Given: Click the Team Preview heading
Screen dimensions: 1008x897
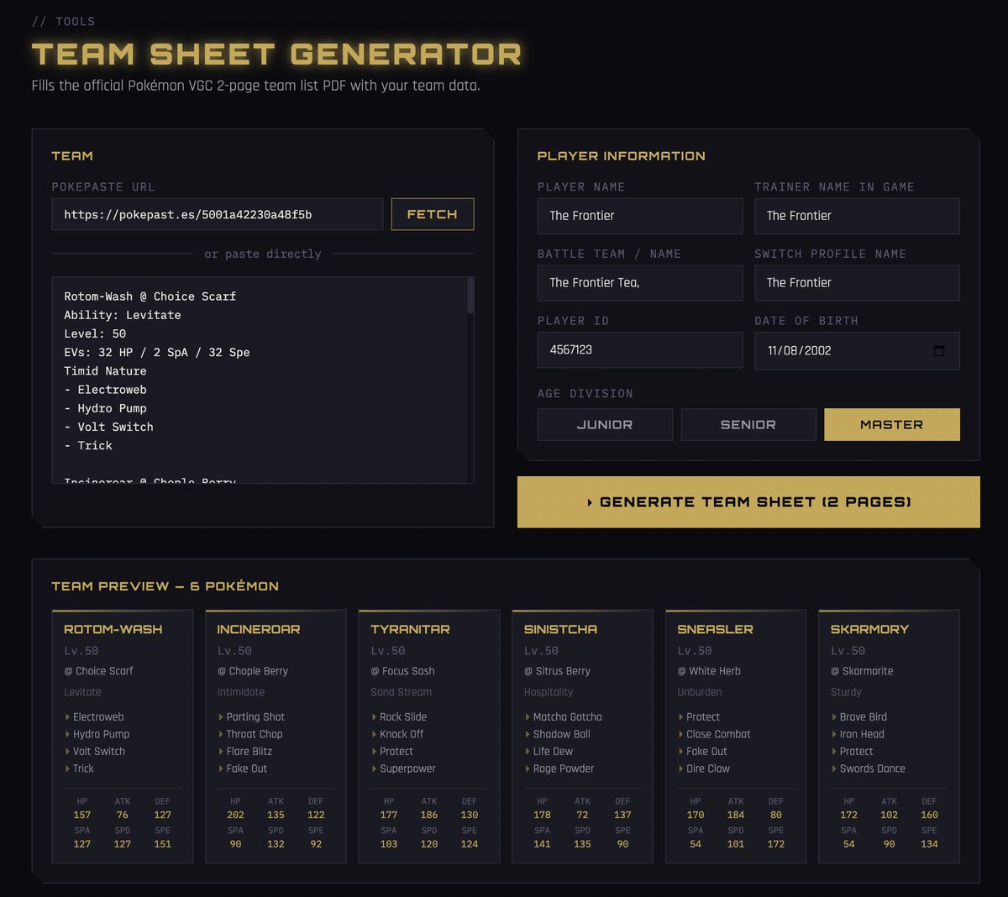Looking at the screenshot, I should (x=165, y=586).
